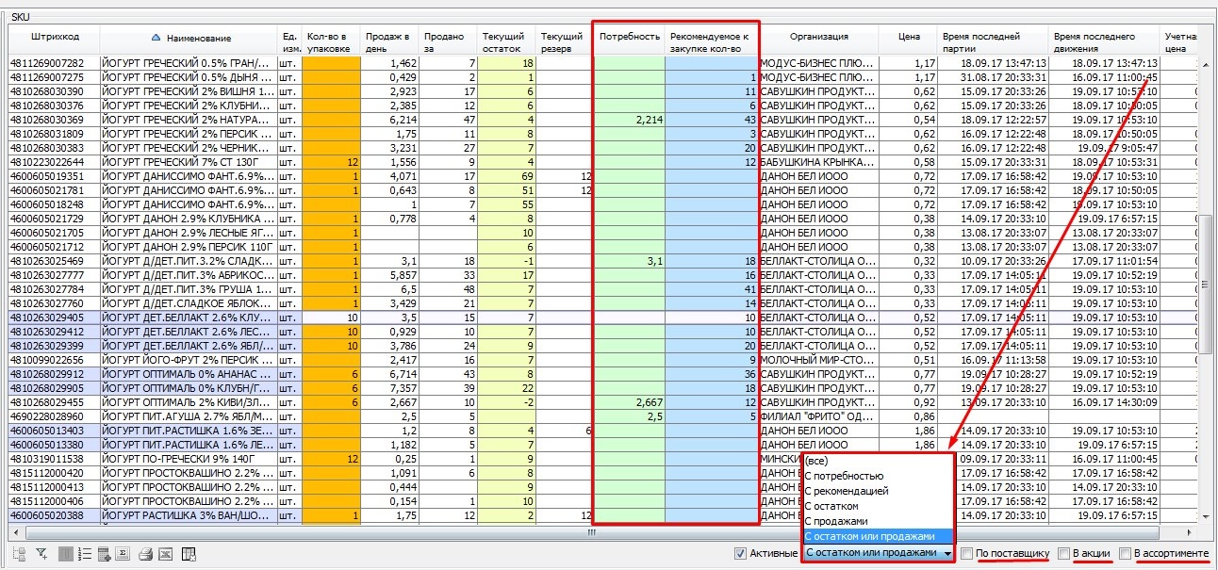This screenshot has height=570, width=1218.
Task: Select the ЙОГУРТ ГРЕЧЕСКИЙ 7% СТ 130Г row
Action: coord(181,162)
